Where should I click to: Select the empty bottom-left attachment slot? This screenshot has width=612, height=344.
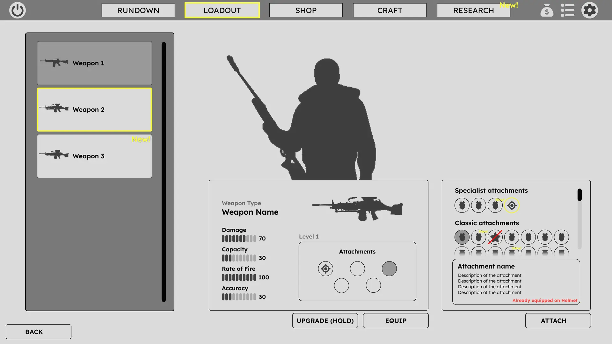(341, 285)
